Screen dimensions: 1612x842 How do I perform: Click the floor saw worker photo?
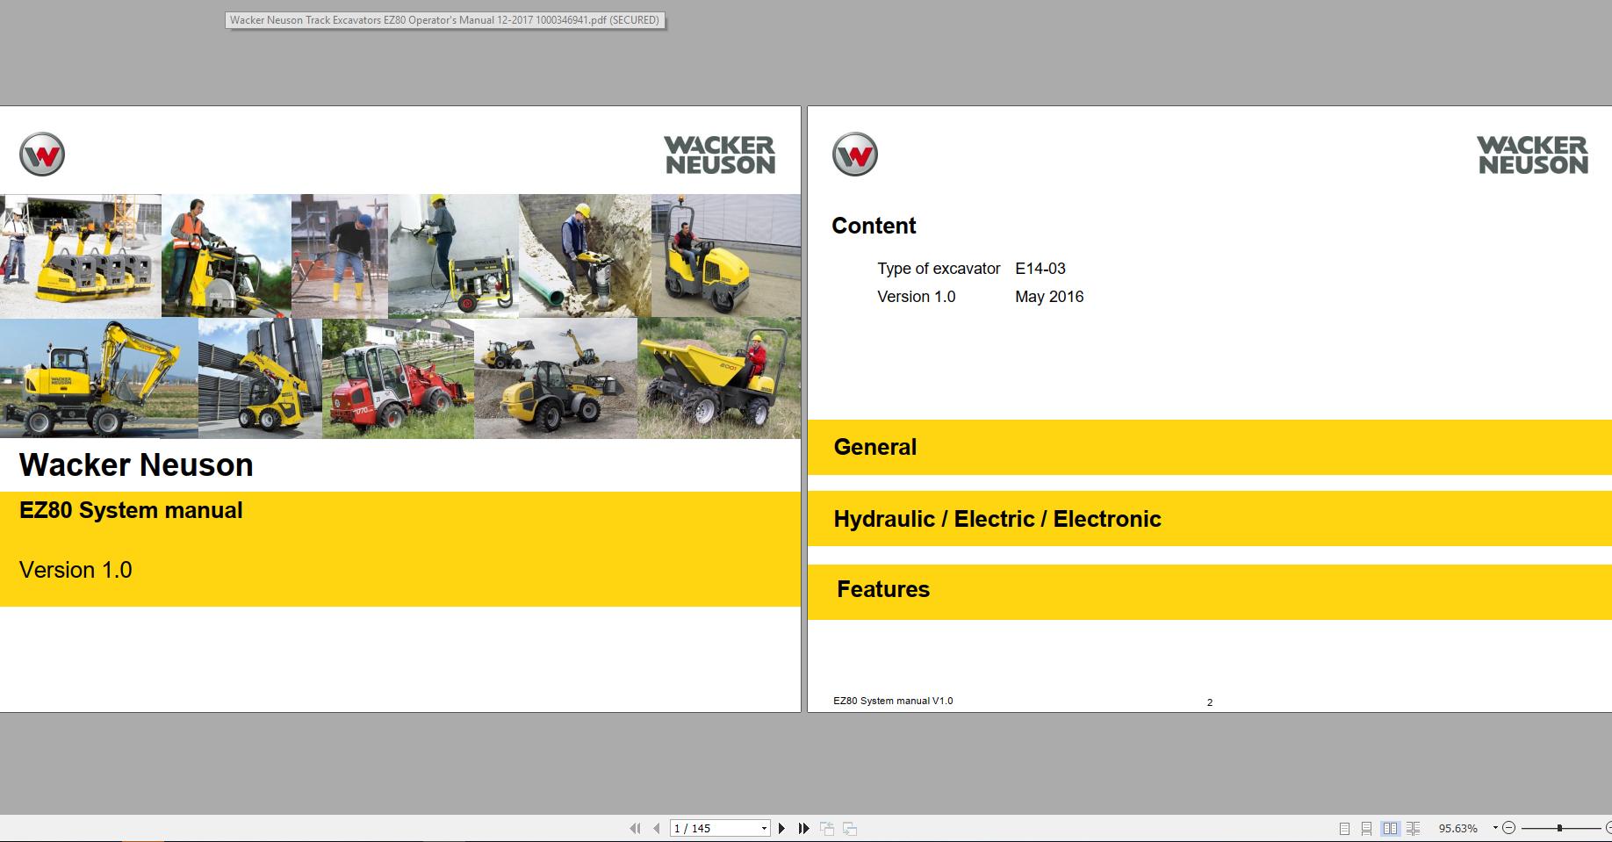(227, 255)
